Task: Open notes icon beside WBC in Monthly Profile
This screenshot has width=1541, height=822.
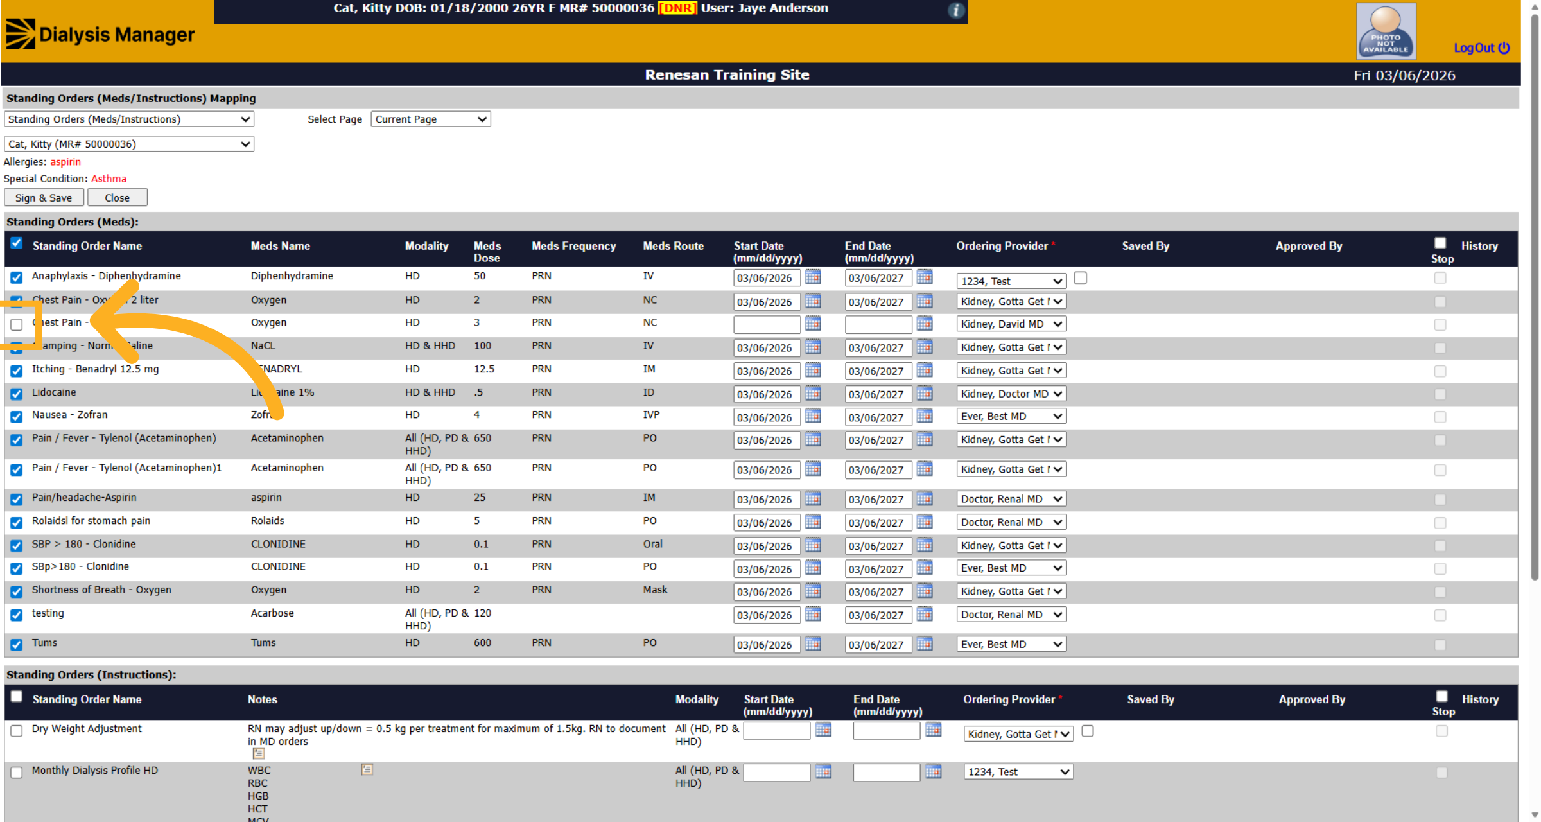Action: (x=367, y=769)
